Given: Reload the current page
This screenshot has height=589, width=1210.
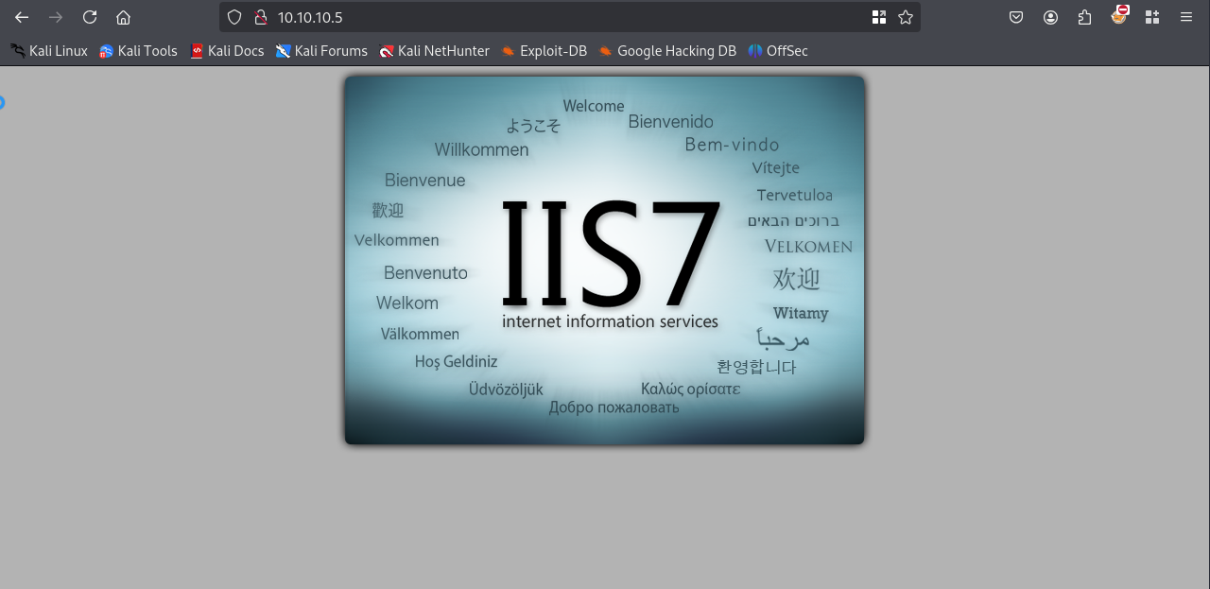Looking at the screenshot, I should pyautogui.click(x=90, y=17).
